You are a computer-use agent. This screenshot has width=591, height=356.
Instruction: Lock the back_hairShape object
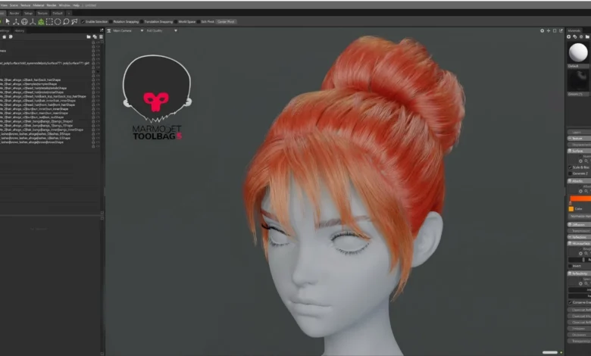click(x=93, y=80)
